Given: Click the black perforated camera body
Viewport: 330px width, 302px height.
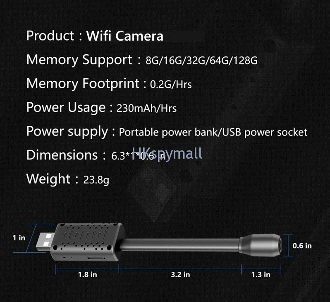Looking at the screenshot, I should (88, 242).
